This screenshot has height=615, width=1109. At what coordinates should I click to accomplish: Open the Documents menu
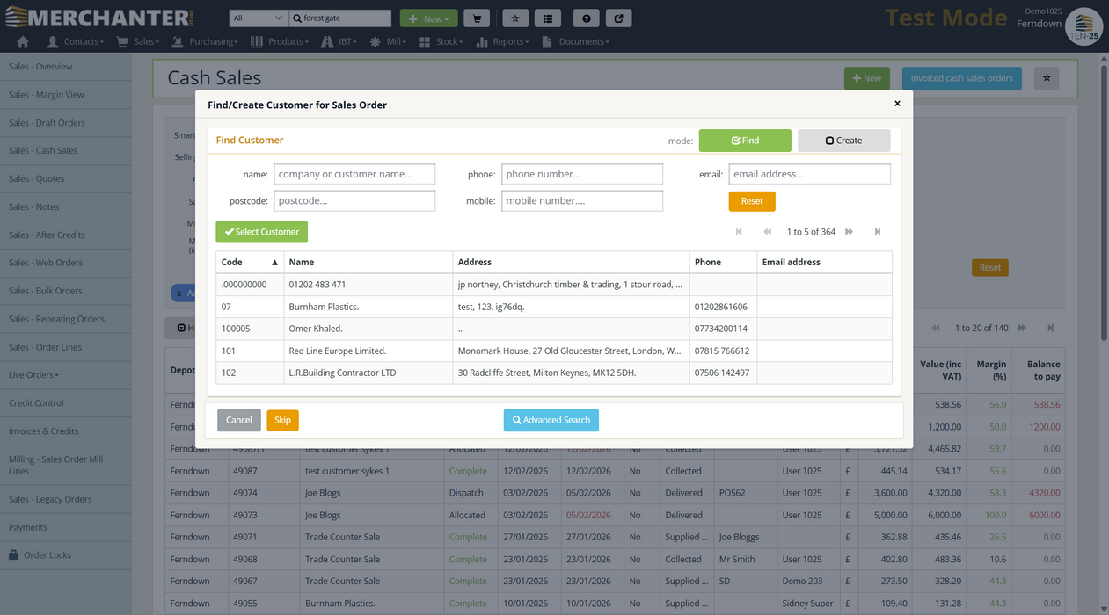tap(576, 41)
